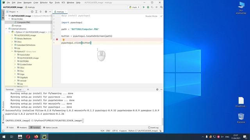Click the yellow lightbulb intention icon
This screenshot has width=250, height=140.
coord(63,40)
